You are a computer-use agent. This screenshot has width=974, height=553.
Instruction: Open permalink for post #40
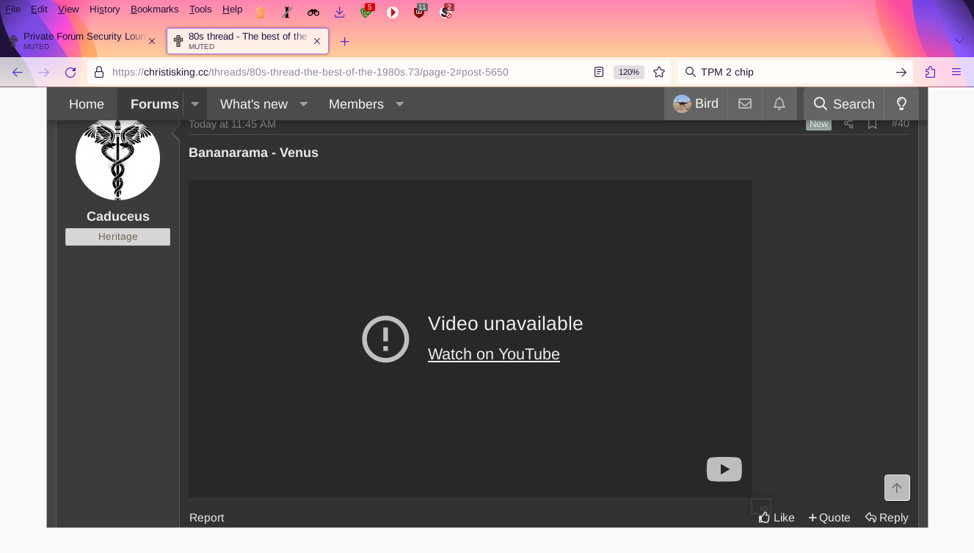coord(900,124)
